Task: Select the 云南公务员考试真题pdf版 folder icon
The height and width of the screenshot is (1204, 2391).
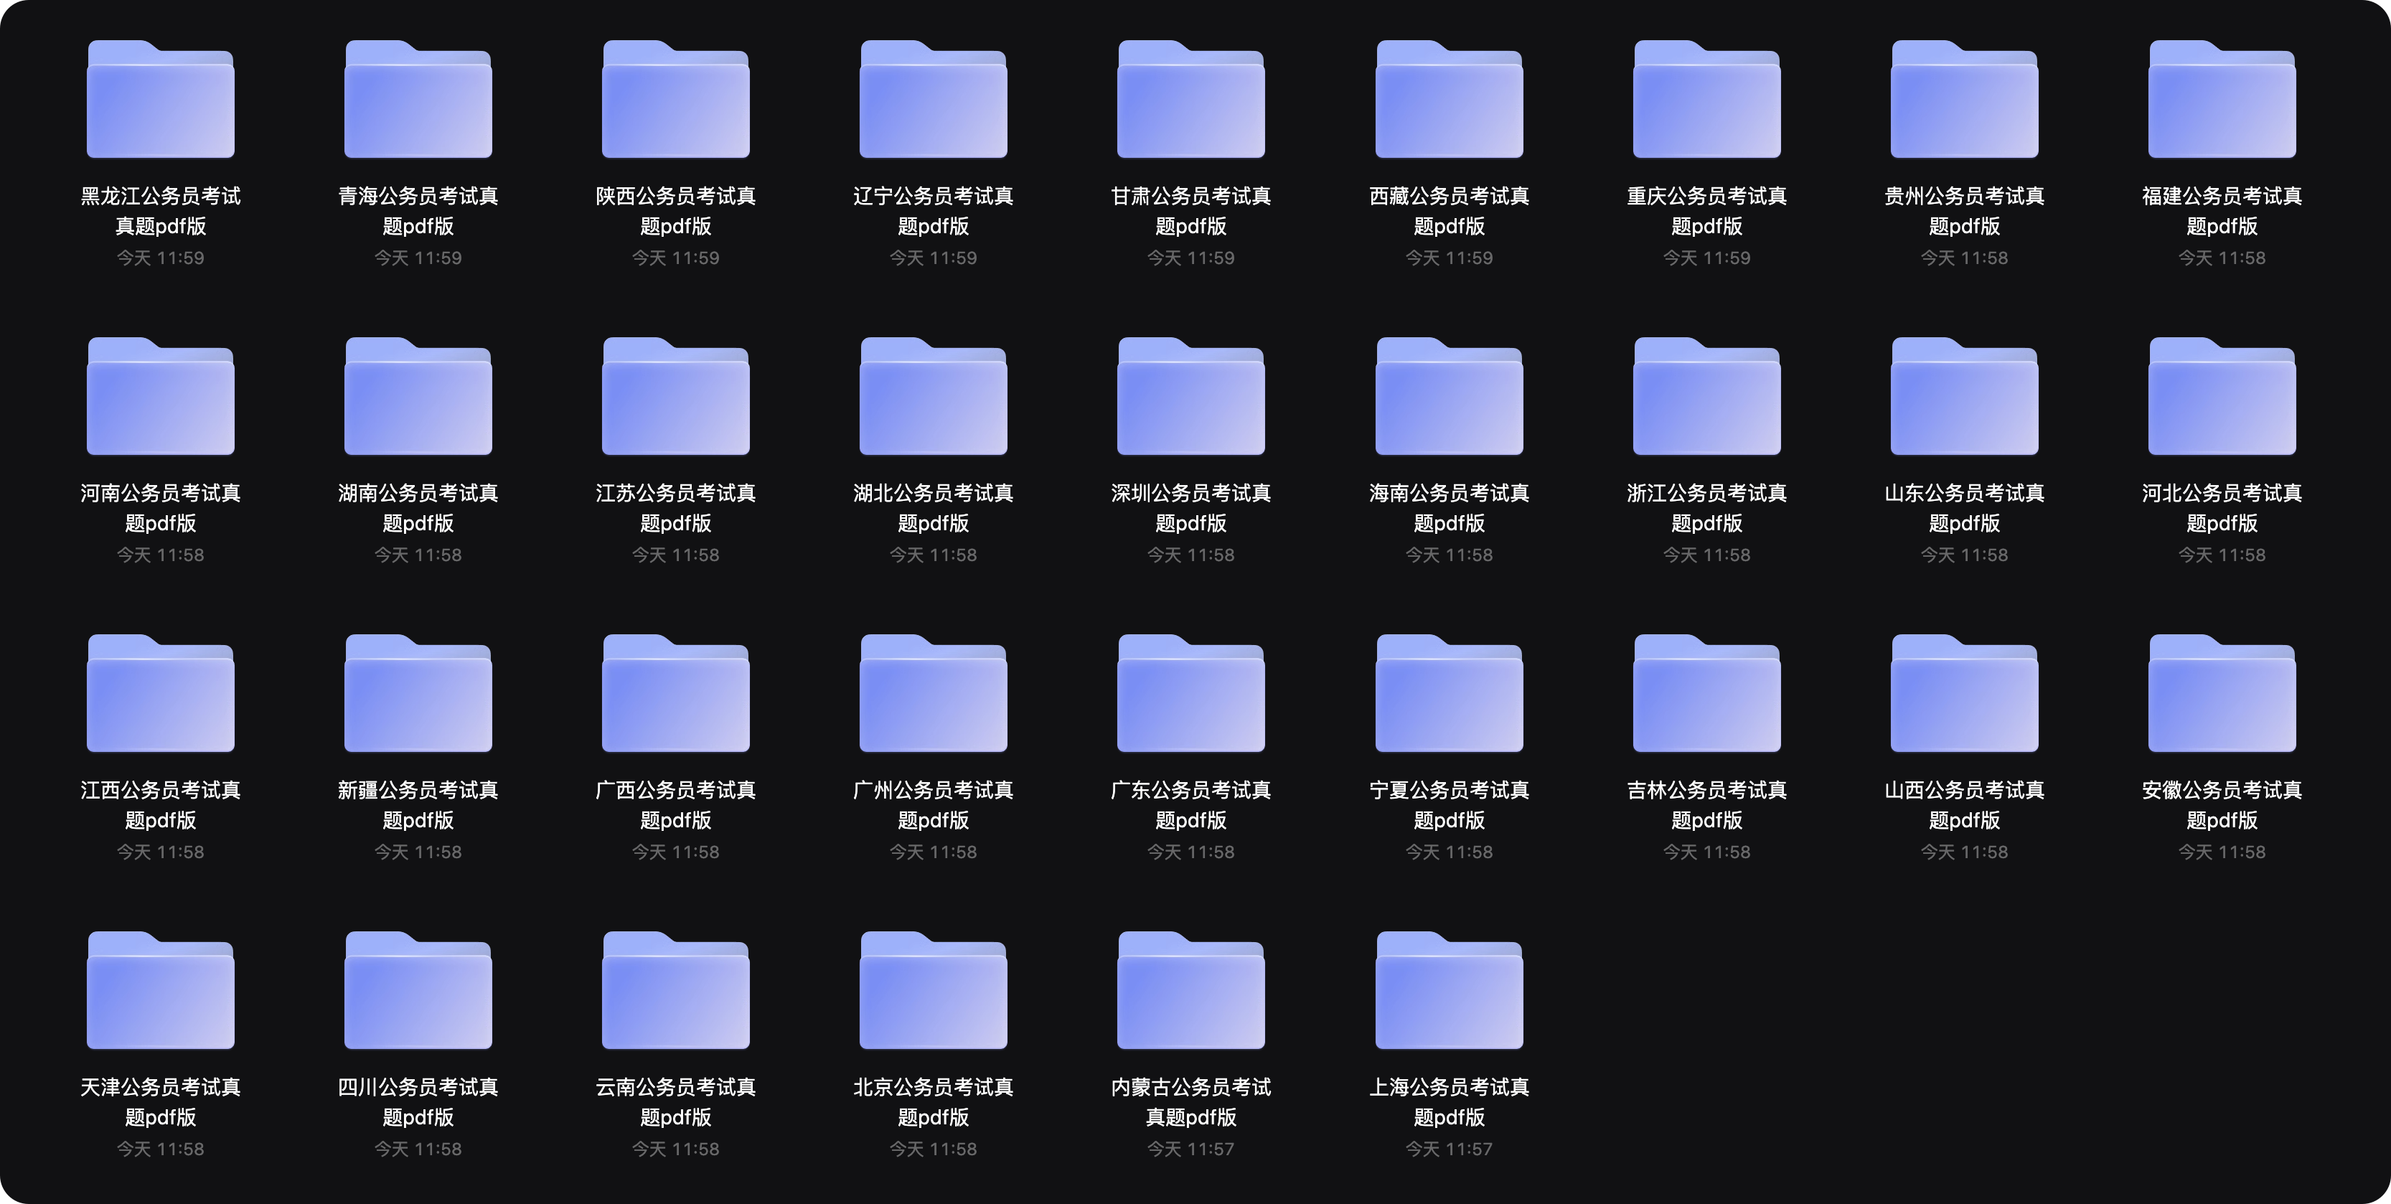Action: coord(676,990)
